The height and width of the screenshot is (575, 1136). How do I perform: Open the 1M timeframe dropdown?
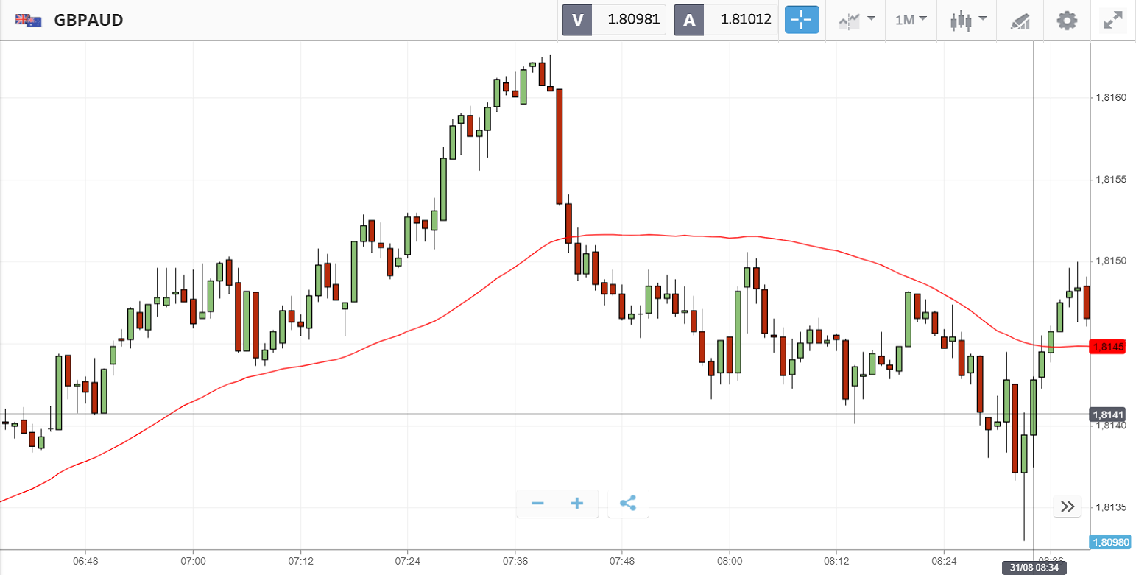point(911,20)
